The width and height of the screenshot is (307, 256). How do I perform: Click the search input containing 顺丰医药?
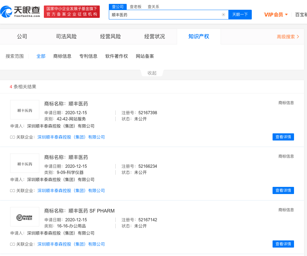click(166, 15)
